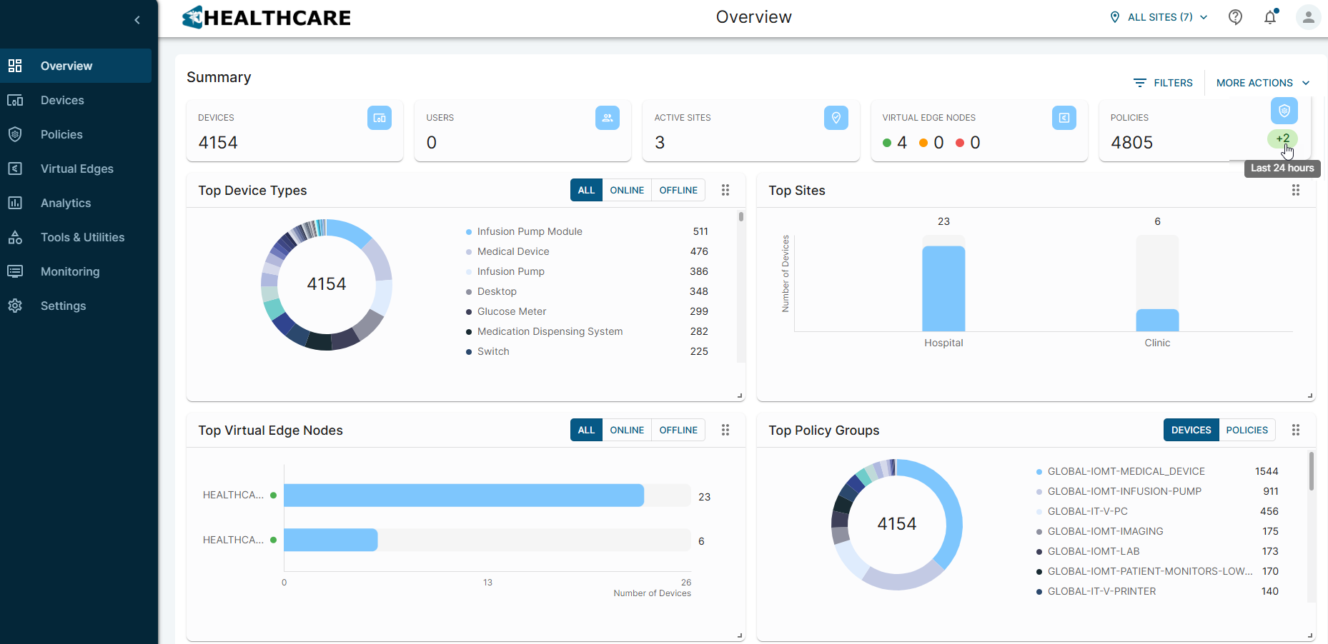Open the user profile avatar
Image resolution: width=1328 pixels, height=644 pixels.
pos(1308,17)
